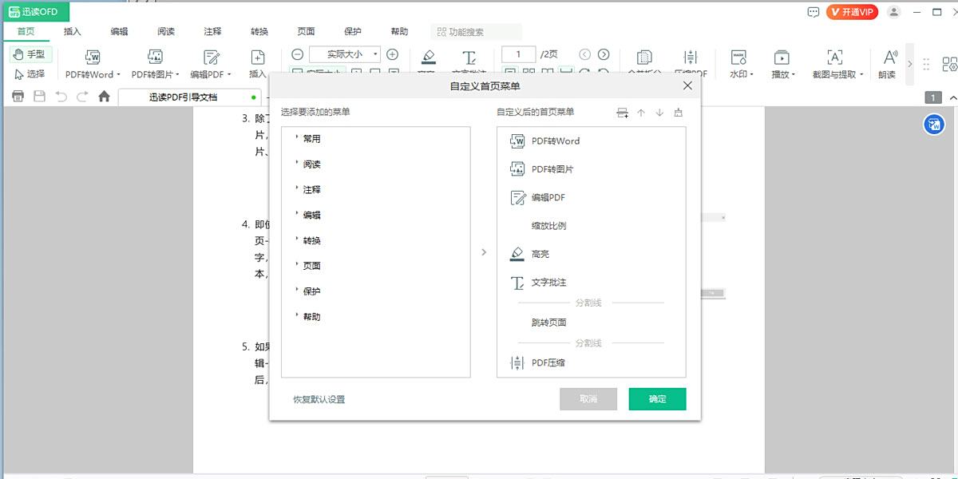
Task: Click the home icon beside document tab
Action: coord(104,97)
